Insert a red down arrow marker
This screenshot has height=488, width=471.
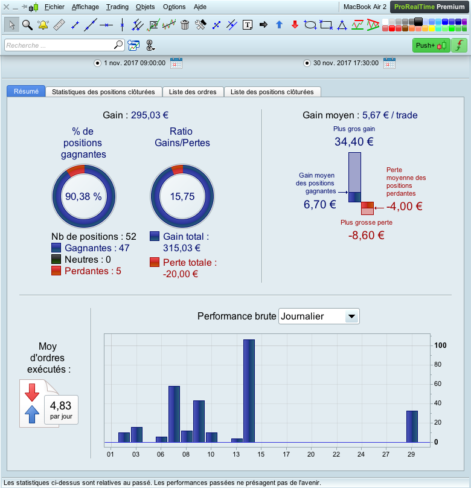click(295, 25)
